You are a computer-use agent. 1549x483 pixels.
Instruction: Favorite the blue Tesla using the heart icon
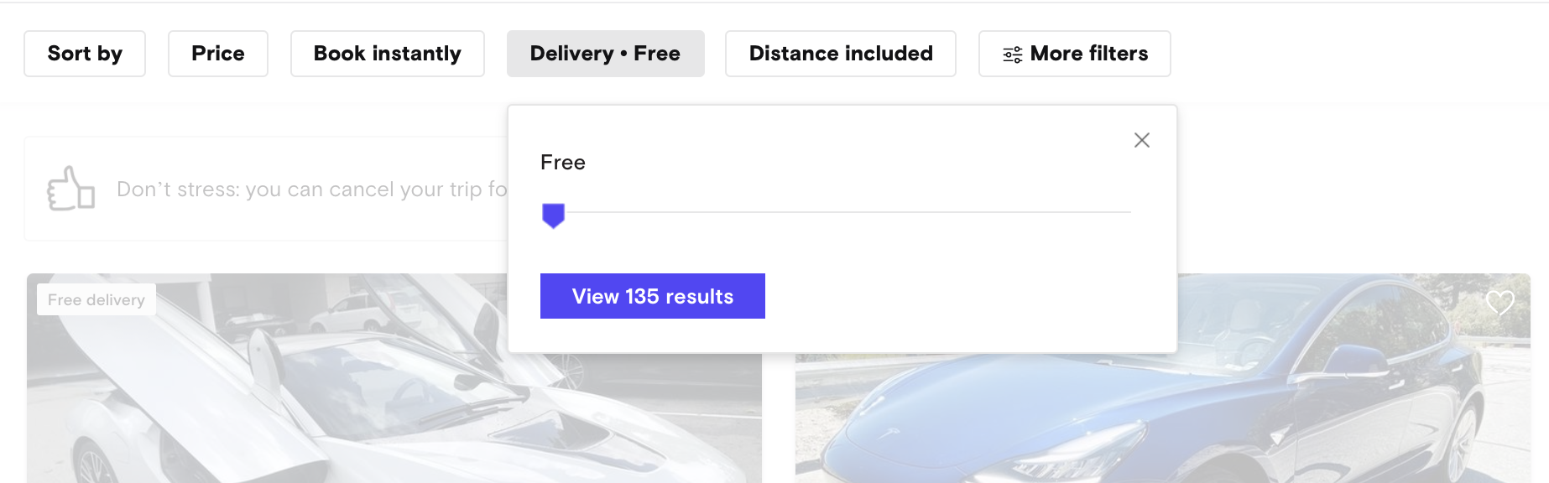pyautogui.click(x=1500, y=304)
